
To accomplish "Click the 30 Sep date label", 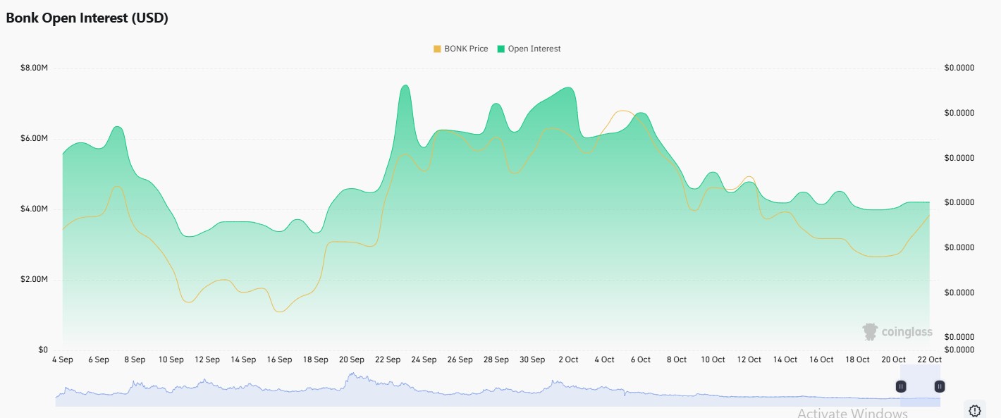I will point(532,359).
